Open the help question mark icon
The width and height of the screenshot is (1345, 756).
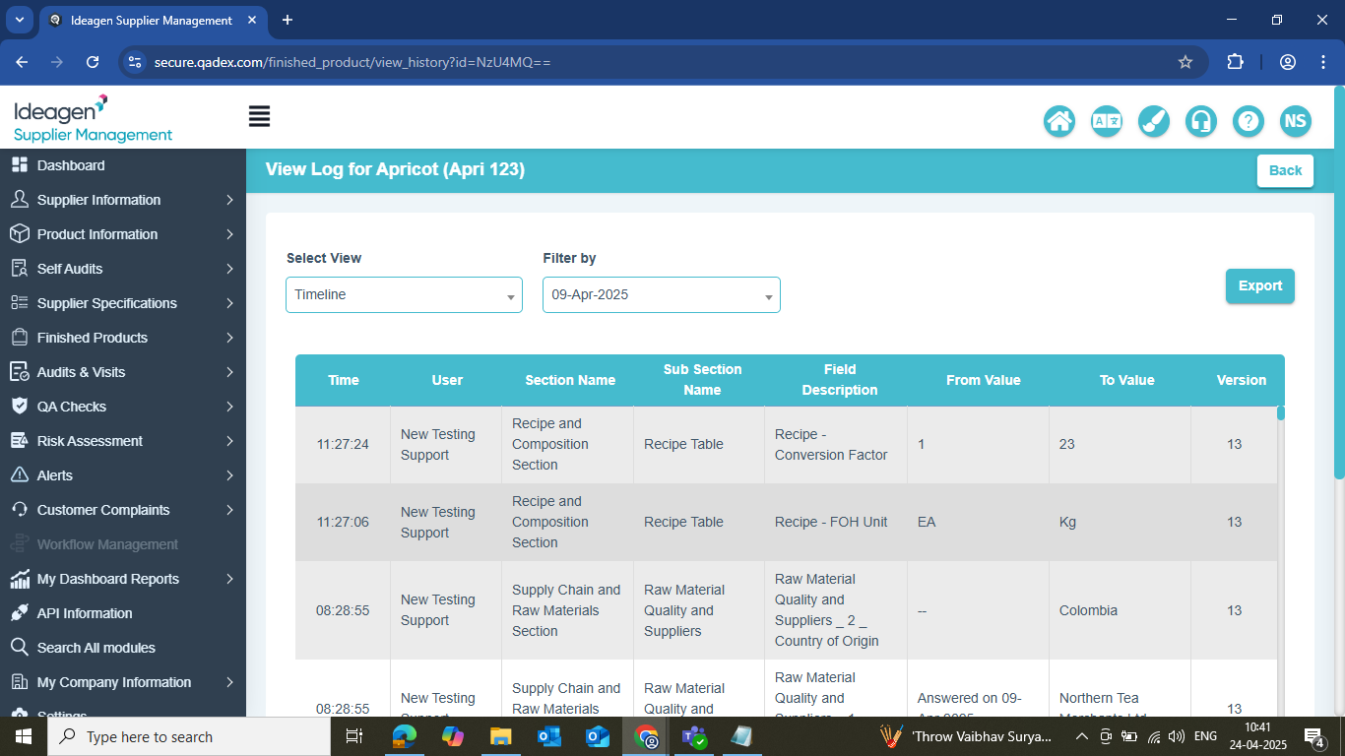1249,121
